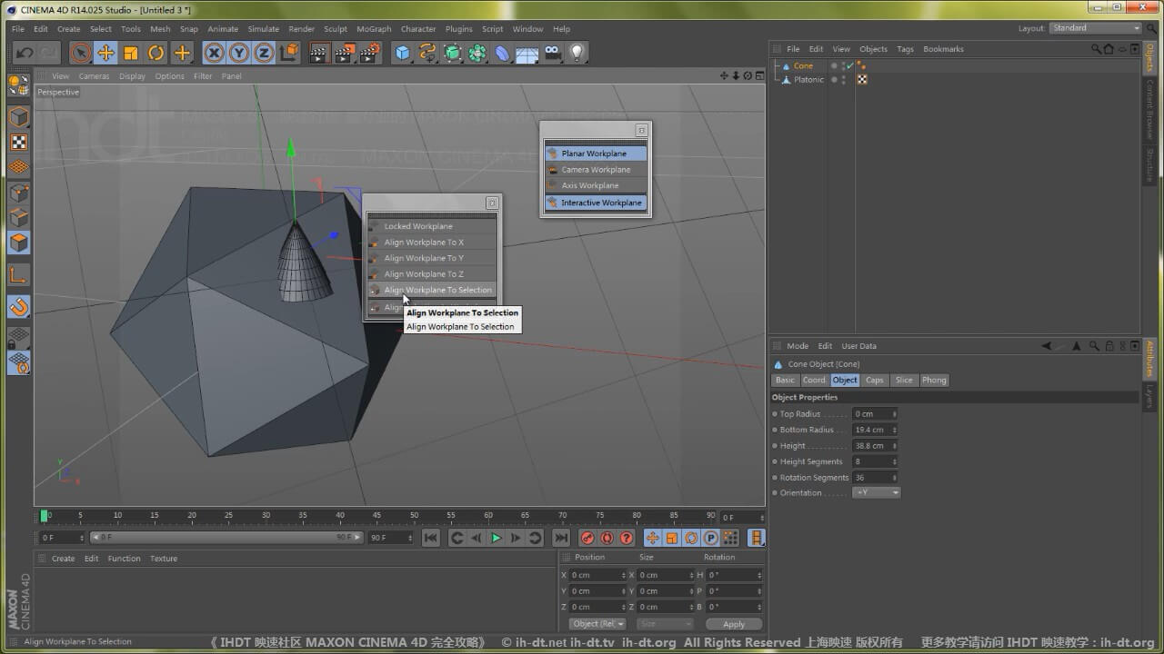Click the Apply button

[733, 624]
